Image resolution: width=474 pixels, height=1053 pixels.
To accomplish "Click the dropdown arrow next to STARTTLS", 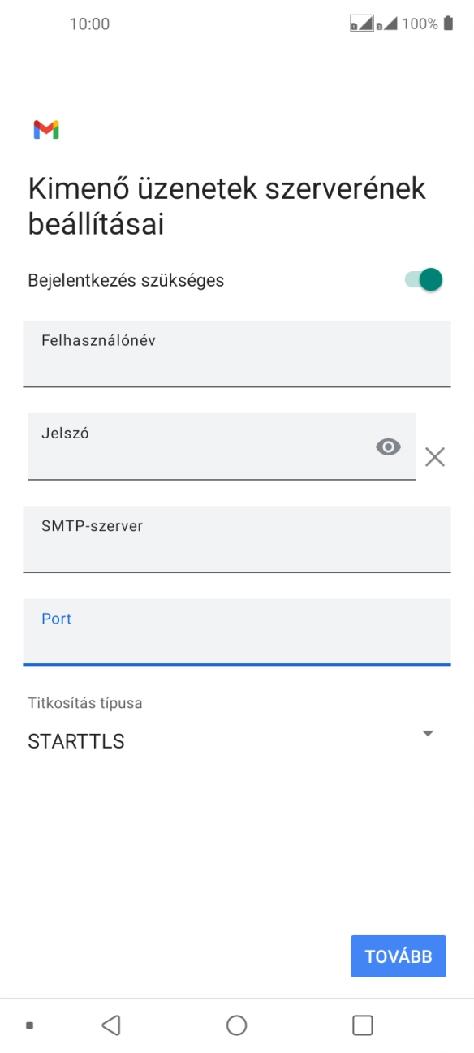I will pos(428,733).
